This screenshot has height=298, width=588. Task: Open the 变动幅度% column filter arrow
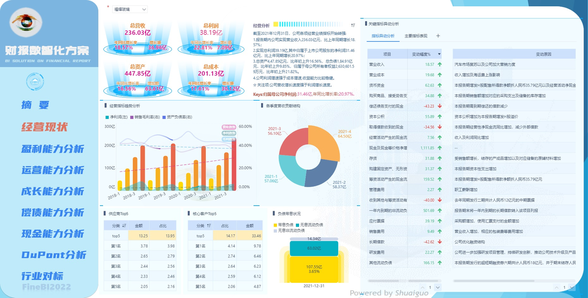440,54
